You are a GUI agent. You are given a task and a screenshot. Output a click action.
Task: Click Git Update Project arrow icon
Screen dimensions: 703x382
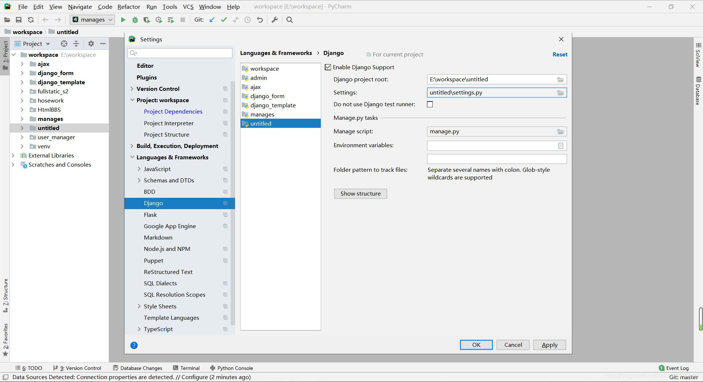click(x=212, y=20)
